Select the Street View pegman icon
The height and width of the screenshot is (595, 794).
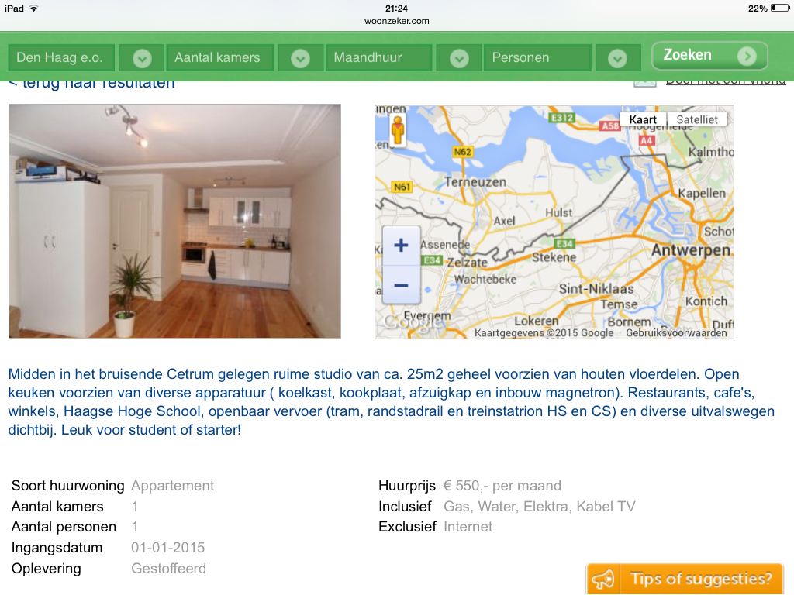398,130
